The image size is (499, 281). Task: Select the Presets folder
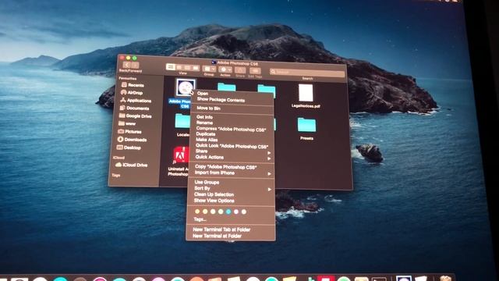click(306, 125)
